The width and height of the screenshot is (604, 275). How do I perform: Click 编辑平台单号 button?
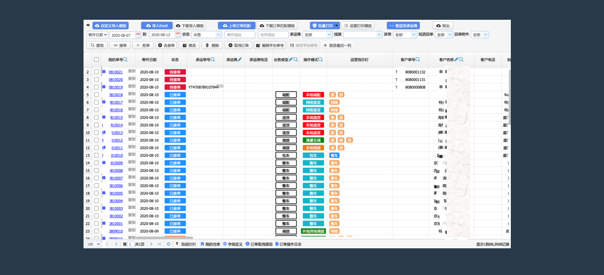270,45
